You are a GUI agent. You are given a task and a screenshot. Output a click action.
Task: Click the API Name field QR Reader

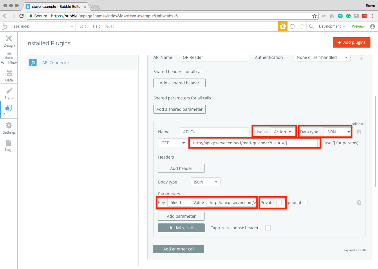click(x=214, y=57)
